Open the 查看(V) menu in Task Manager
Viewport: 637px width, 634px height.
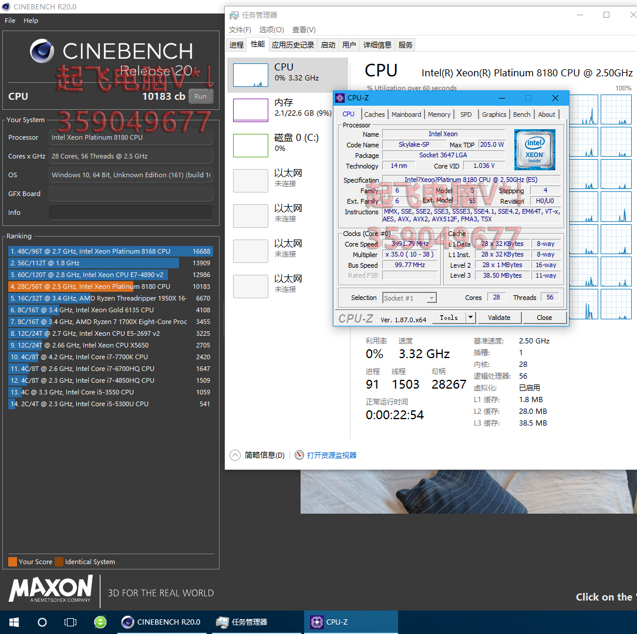pyautogui.click(x=304, y=30)
